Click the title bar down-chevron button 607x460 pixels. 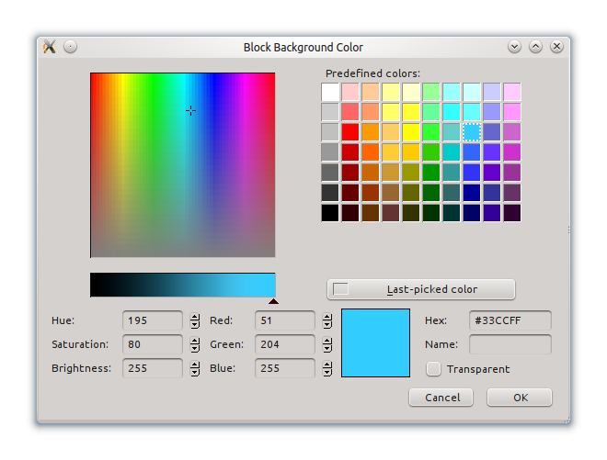(x=514, y=47)
